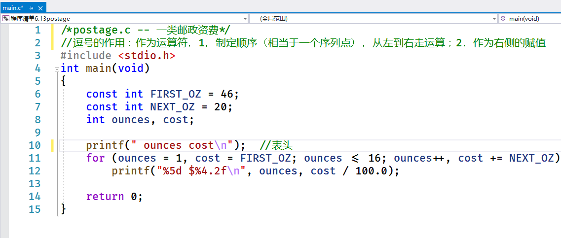Click the FIRST_OZ = 46 declaration
Viewport: 561px width, 238px height.
click(x=162, y=94)
